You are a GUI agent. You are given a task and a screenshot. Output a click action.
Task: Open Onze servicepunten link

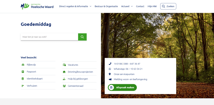(x=124, y=74)
